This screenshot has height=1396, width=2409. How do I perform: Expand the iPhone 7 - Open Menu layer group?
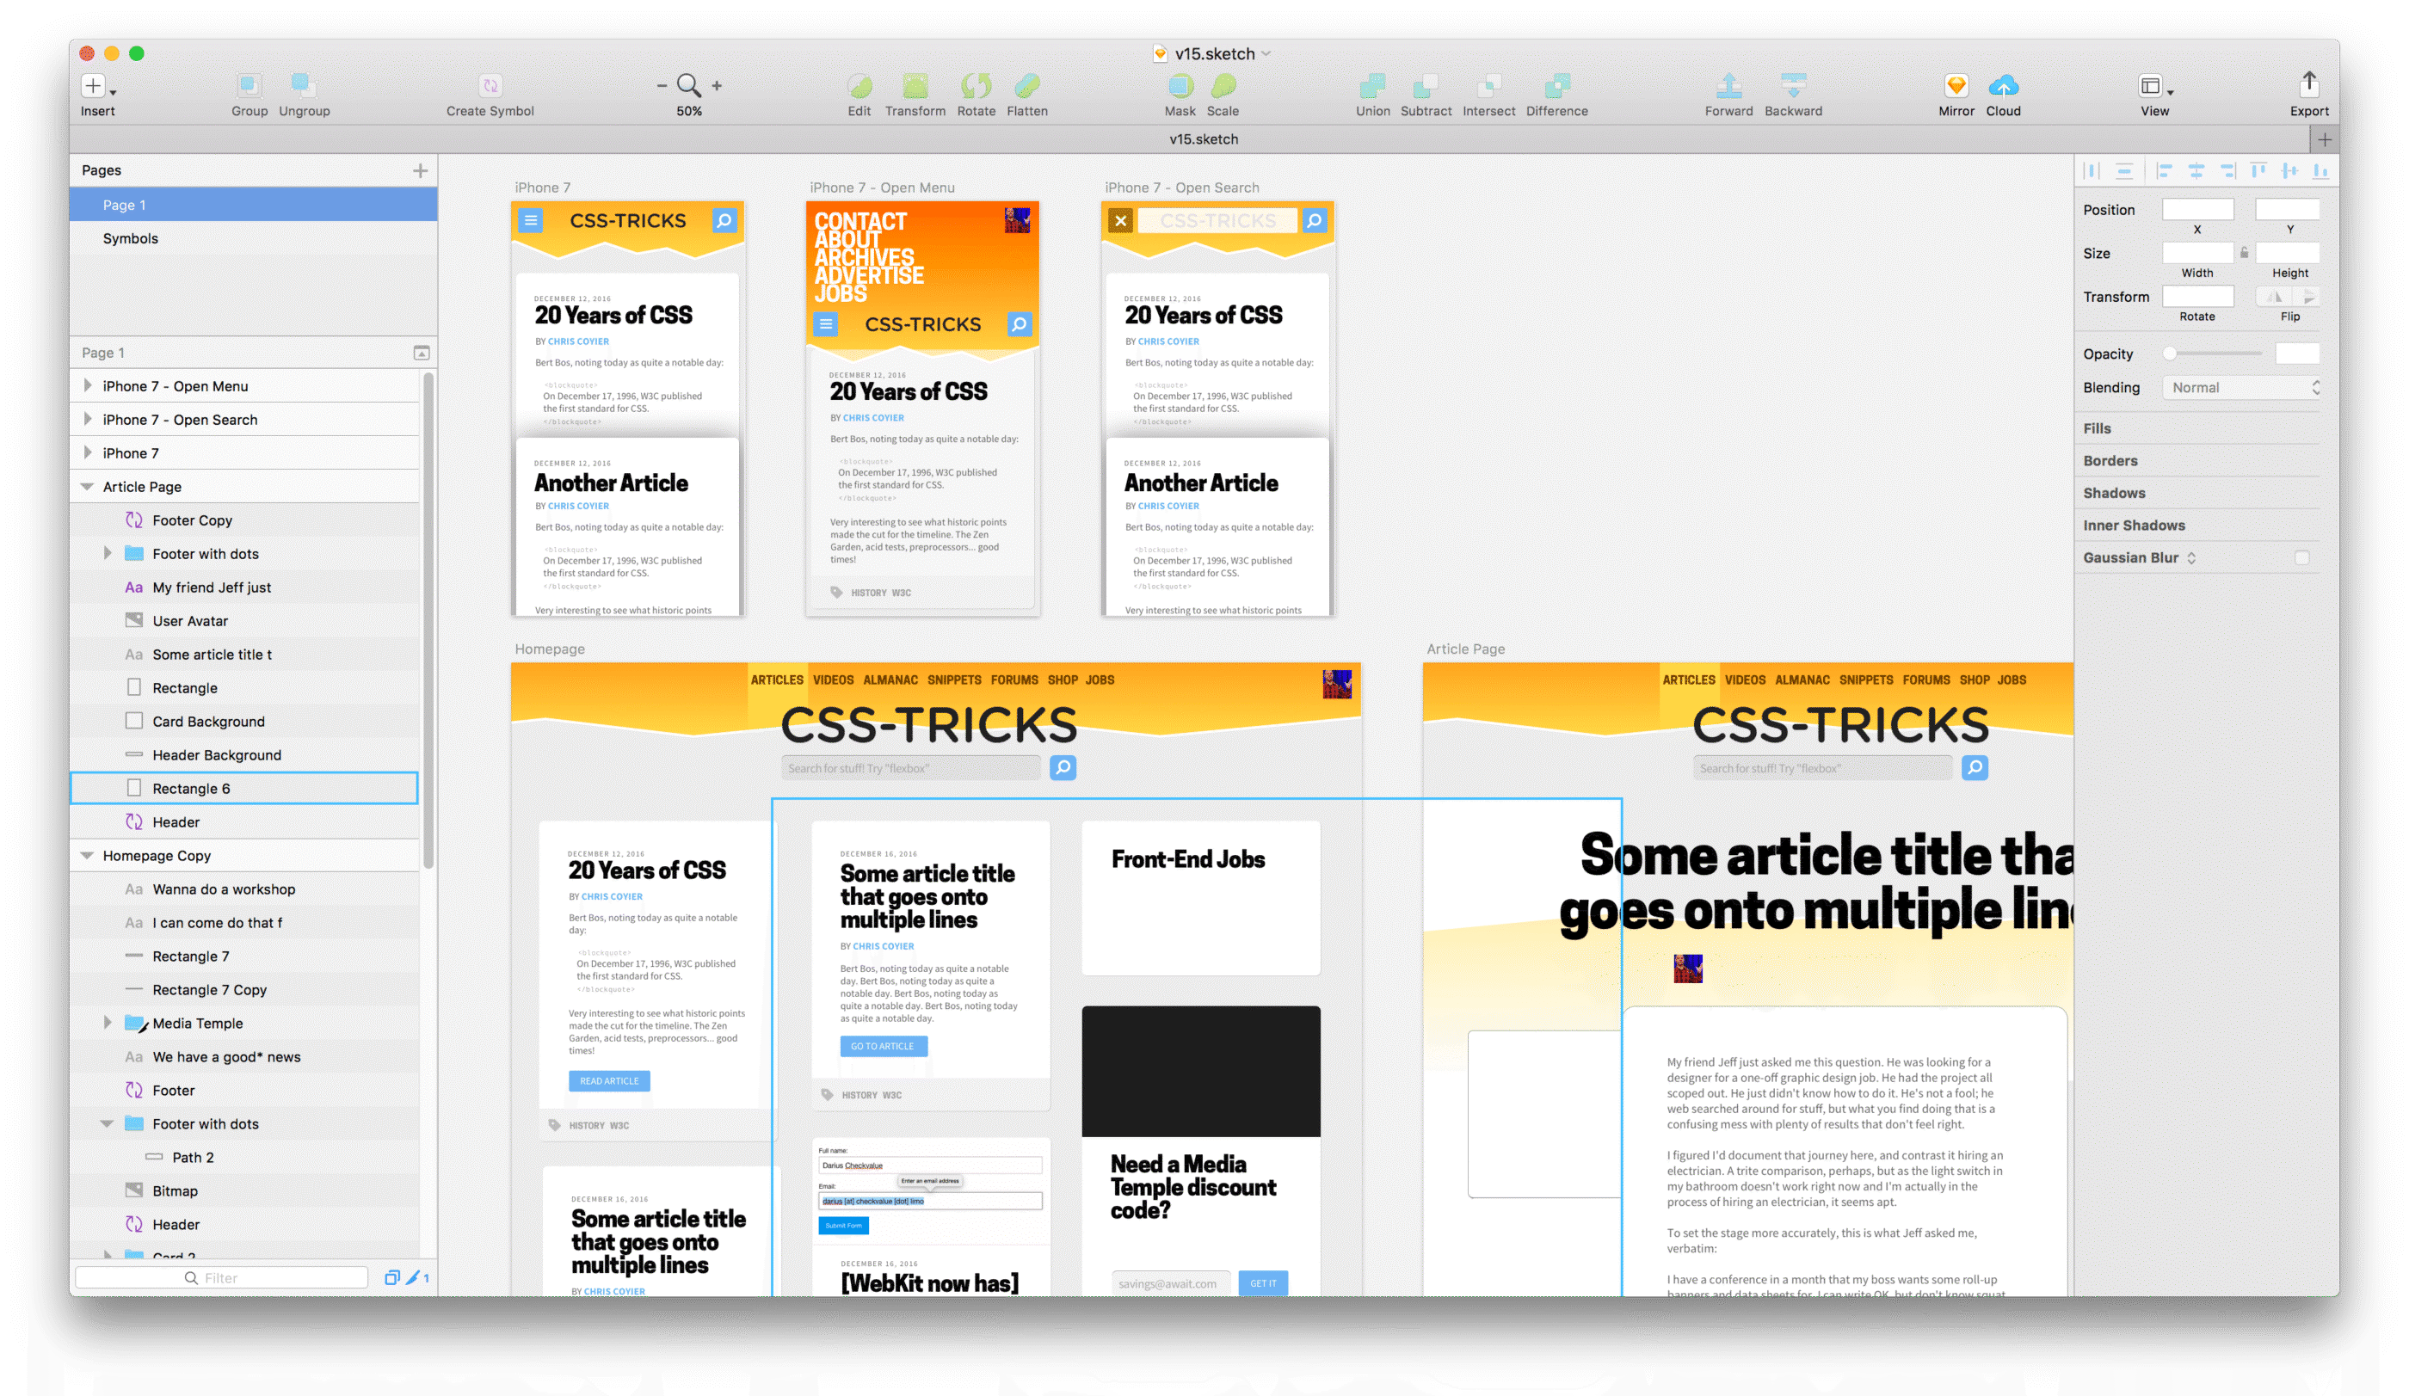(x=88, y=386)
